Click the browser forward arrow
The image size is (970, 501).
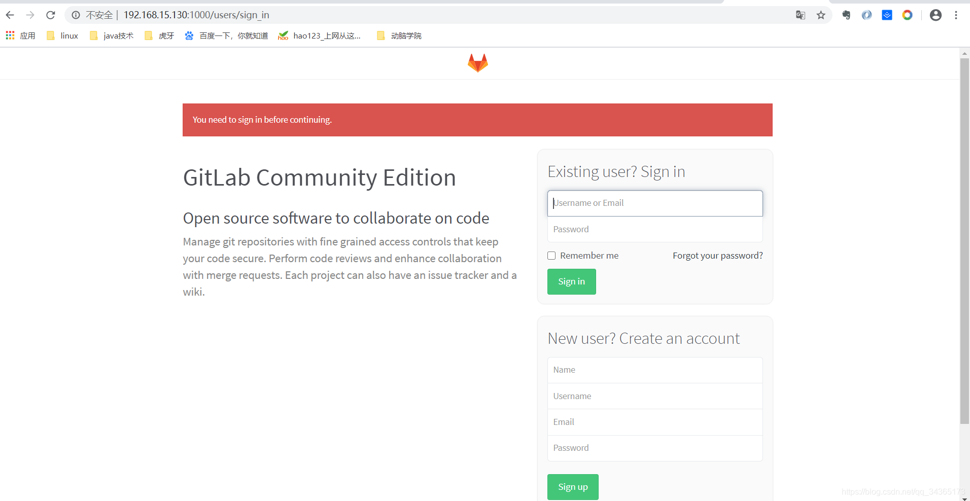click(30, 15)
